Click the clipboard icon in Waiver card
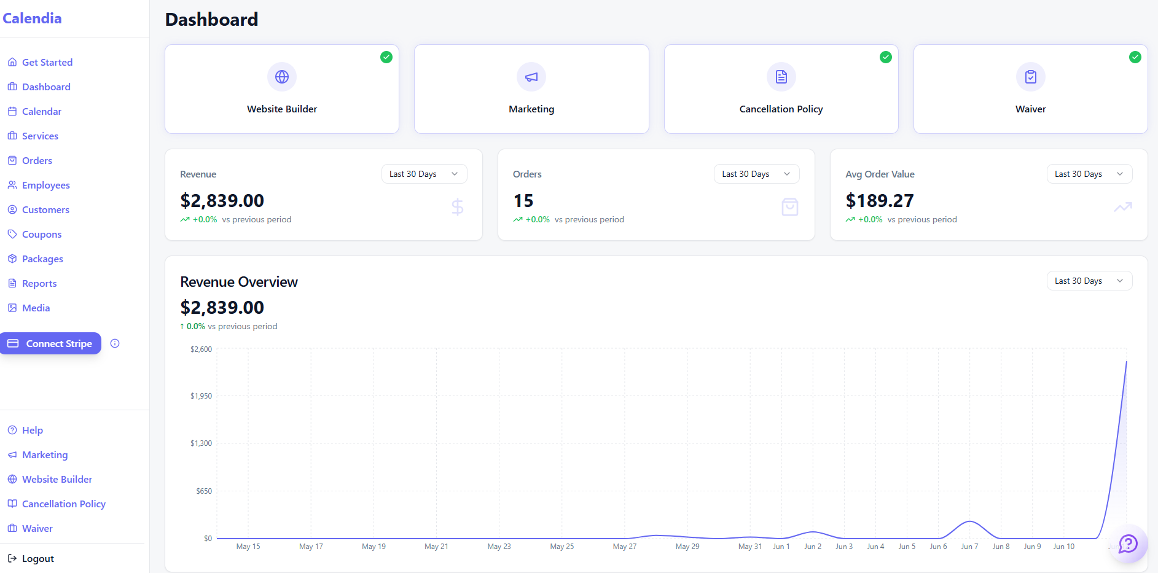Image resolution: width=1158 pixels, height=573 pixels. pyautogui.click(x=1031, y=77)
